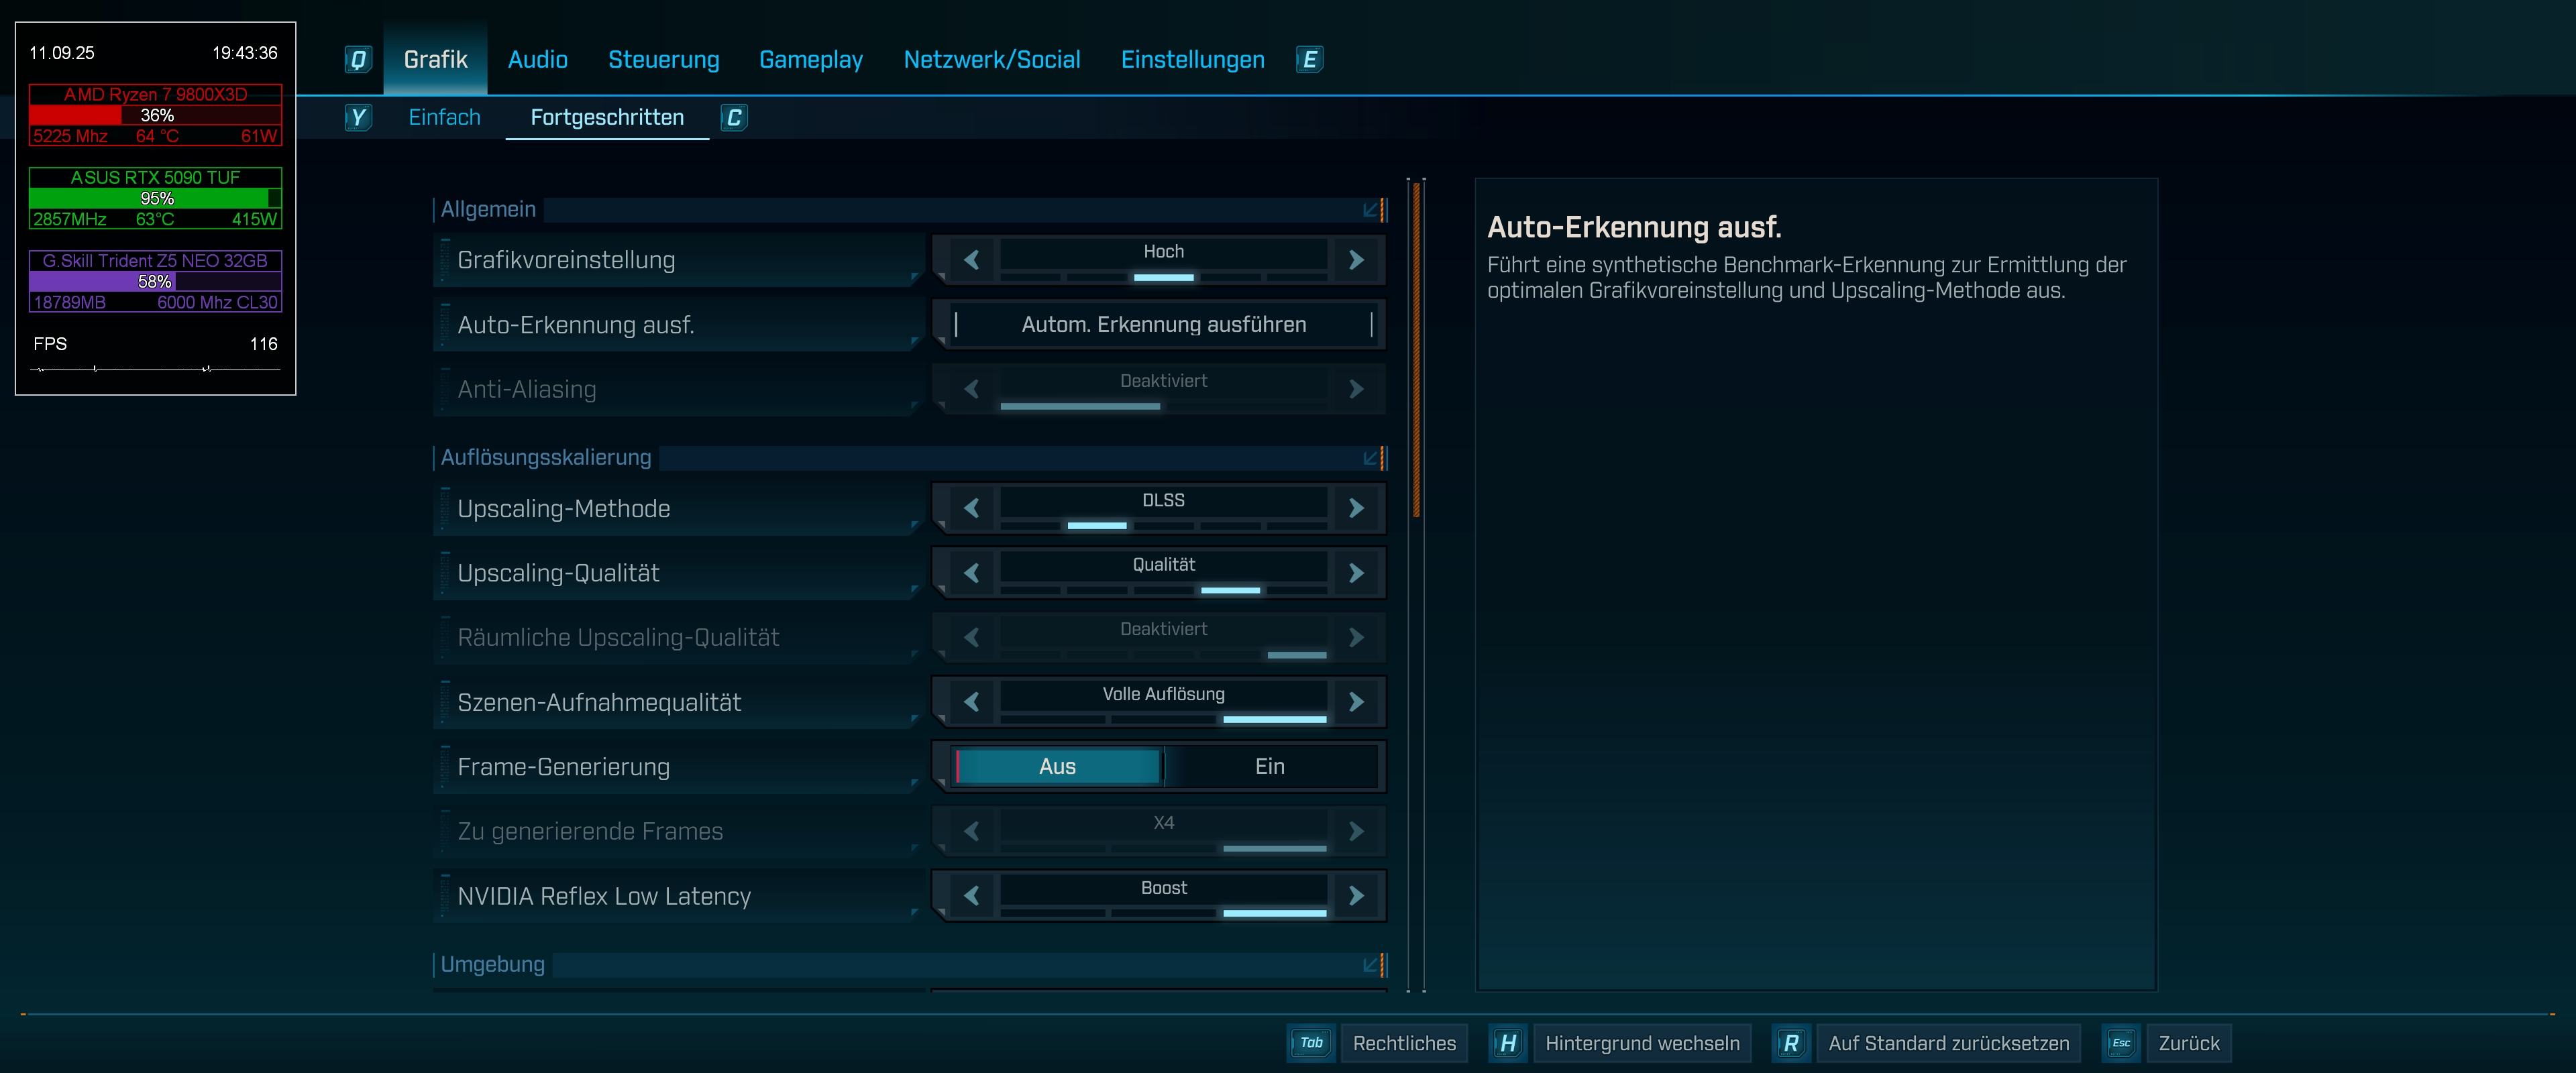Set Frame-Generierung to Ein
This screenshot has width=2576, height=1073.
click(1269, 767)
